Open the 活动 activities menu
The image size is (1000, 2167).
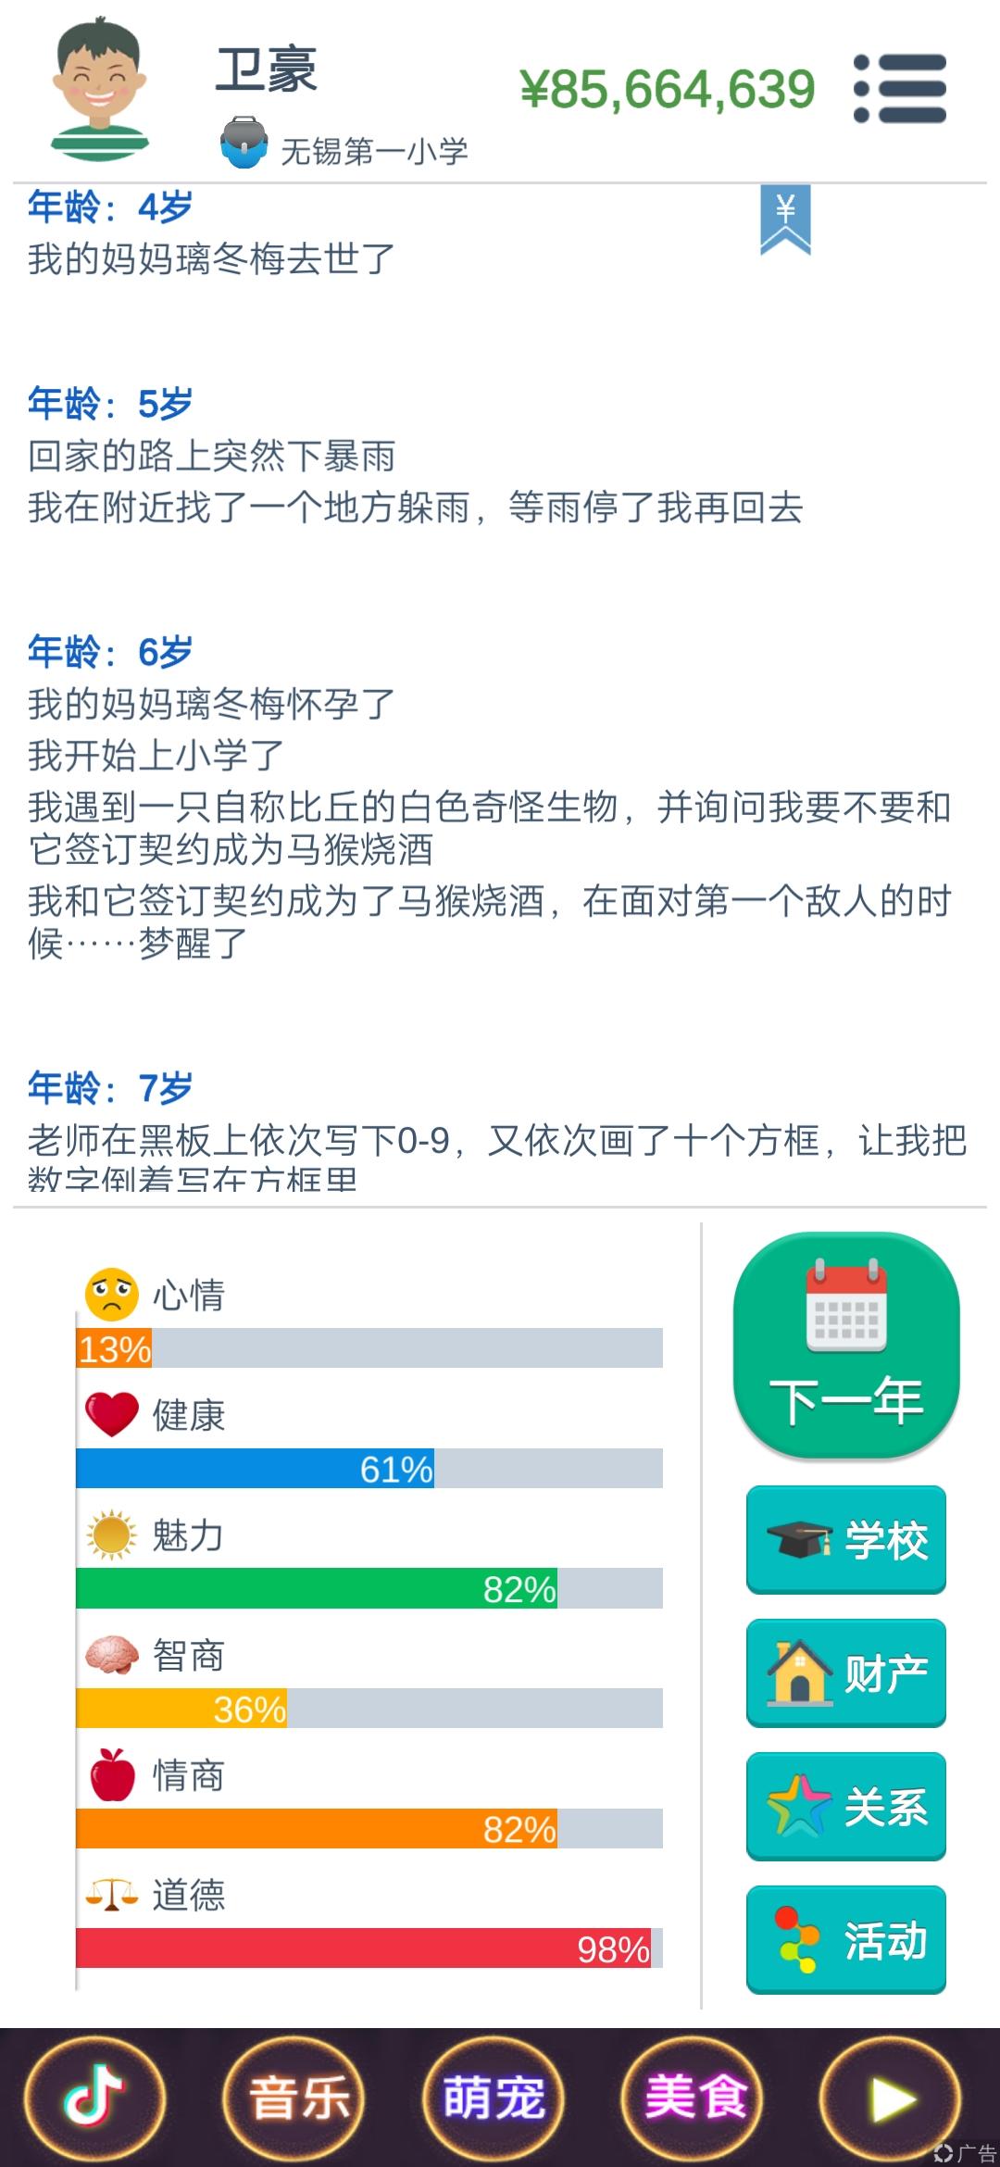click(846, 1940)
